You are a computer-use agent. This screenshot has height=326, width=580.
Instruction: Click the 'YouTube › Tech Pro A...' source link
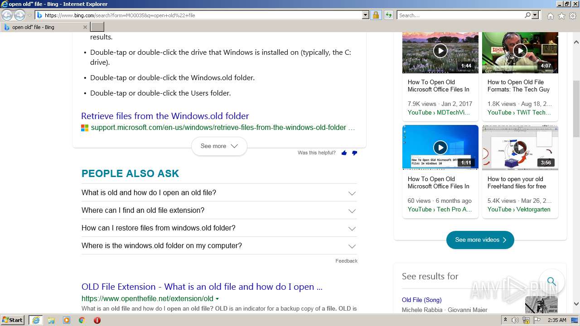point(440,209)
